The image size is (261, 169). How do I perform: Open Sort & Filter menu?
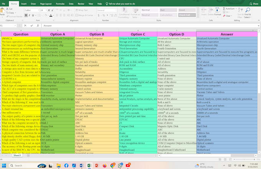[240, 13]
